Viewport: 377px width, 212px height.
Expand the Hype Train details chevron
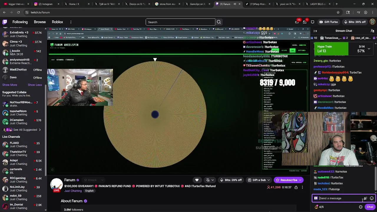369,49
